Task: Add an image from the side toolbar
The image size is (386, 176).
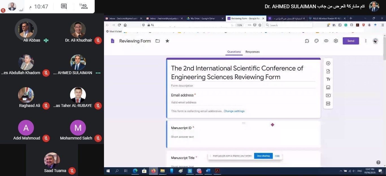Action: tap(328, 87)
